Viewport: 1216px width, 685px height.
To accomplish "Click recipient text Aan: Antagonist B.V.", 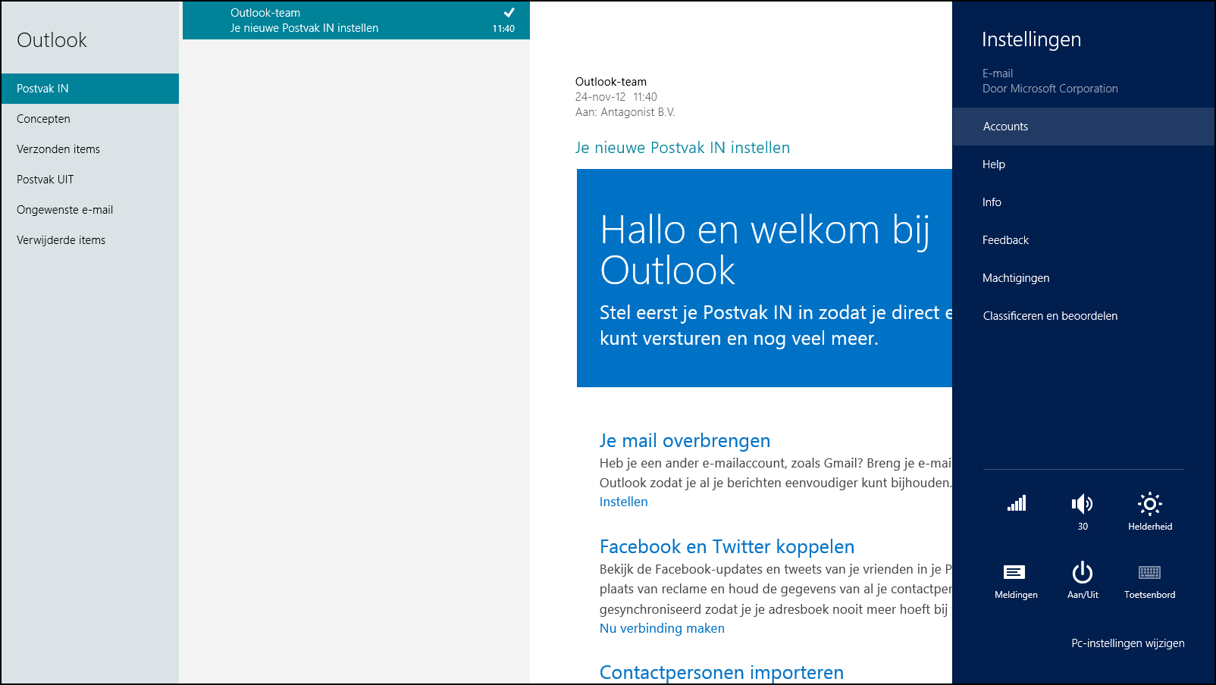I will coord(625,112).
